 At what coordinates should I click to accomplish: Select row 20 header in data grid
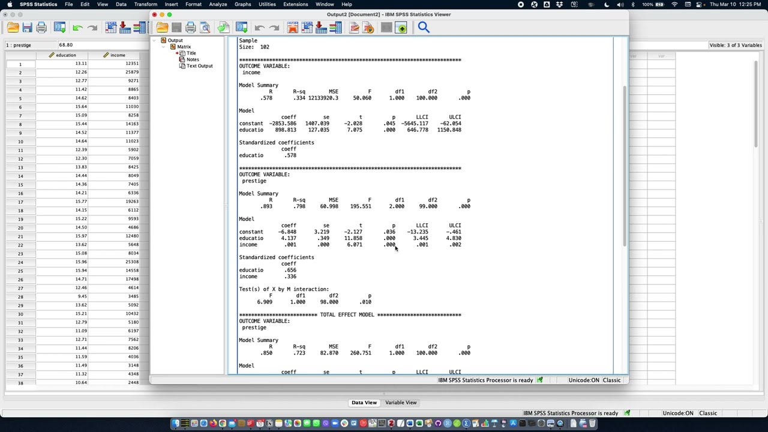[20, 227]
